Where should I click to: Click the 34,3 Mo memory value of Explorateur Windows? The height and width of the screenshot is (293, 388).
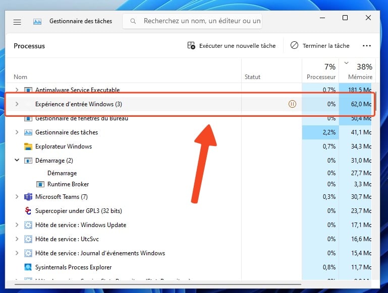click(x=361, y=146)
